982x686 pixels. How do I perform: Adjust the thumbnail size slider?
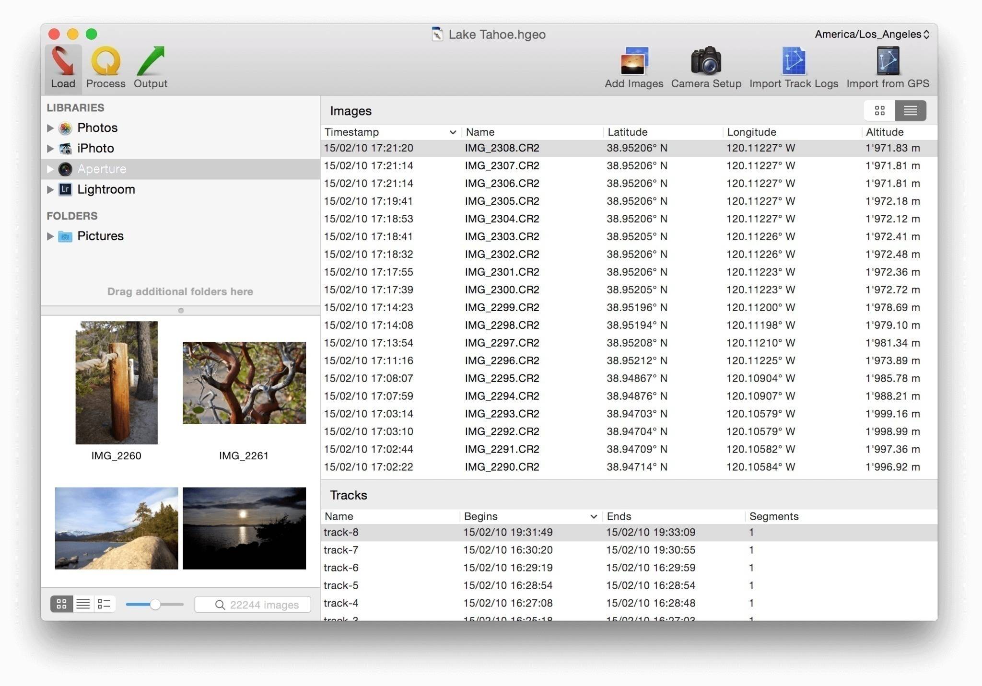click(x=155, y=605)
